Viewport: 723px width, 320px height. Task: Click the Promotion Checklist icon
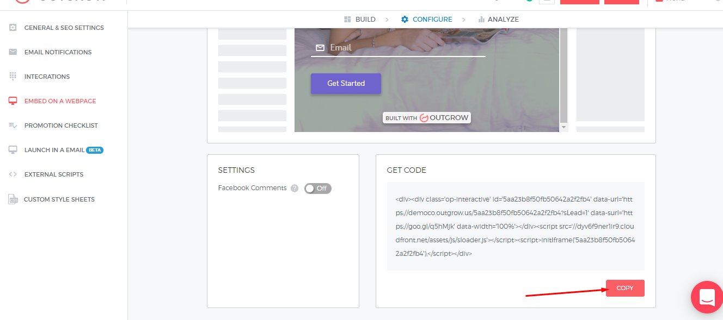13,126
